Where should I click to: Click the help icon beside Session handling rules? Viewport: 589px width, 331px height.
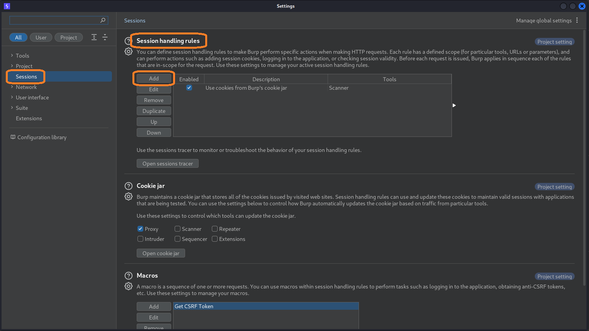(x=128, y=41)
